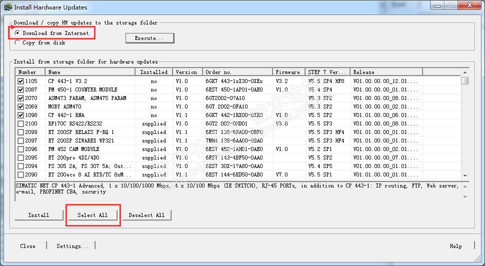485x266 pixels.
Task: Uncheck update 1105 CP 443-1 V3.2
Action: click(x=20, y=81)
